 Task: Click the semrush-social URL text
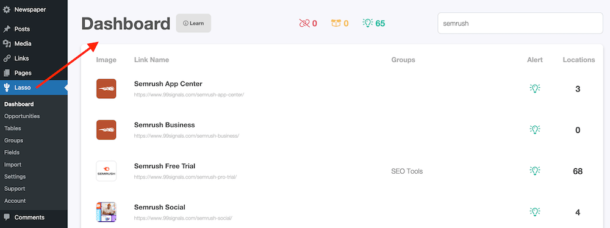click(183, 218)
